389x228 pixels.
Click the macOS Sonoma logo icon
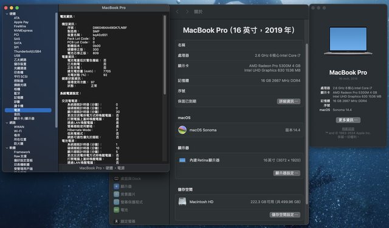coord(182,130)
